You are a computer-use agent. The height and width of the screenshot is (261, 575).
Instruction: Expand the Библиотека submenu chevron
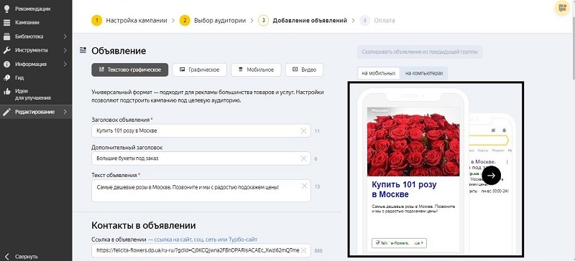pyautogui.click(x=65, y=37)
